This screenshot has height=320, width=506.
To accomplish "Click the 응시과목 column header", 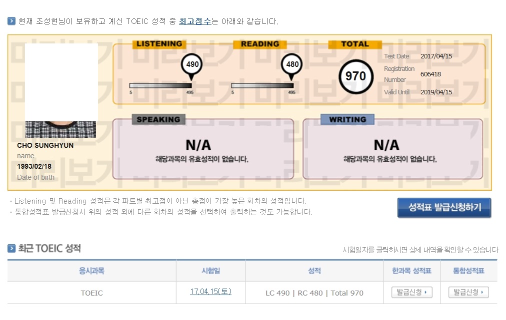I will click(91, 271).
